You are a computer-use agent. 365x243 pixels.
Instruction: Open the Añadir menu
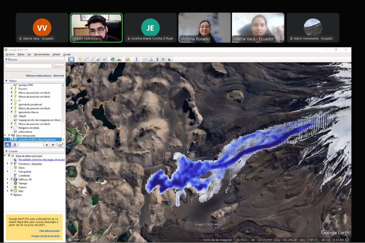tap(56, 54)
